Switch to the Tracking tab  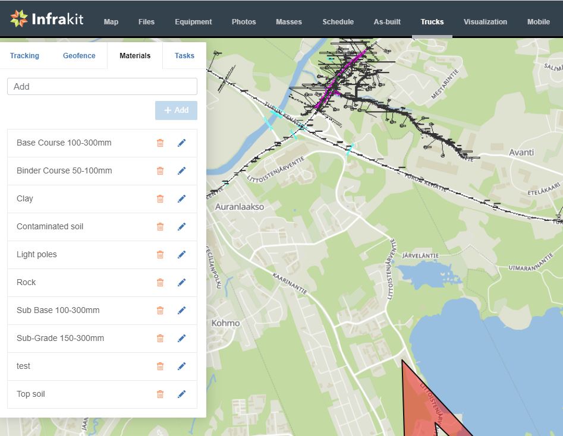tap(24, 56)
